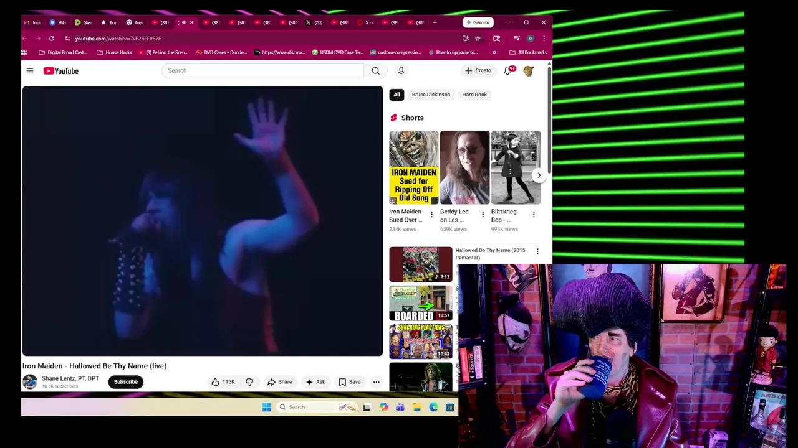The image size is (798, 448).
Task: Open Copilot from the taskbar
Action: coord(383,407)
